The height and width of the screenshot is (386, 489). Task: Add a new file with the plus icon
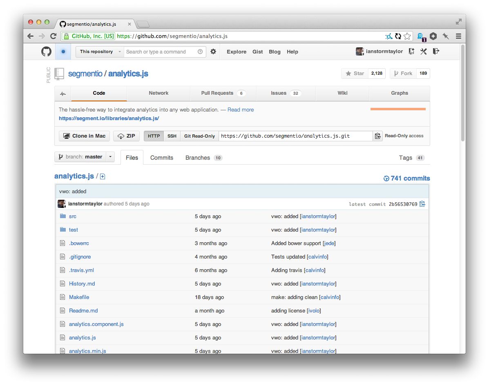tap(102, 176)
